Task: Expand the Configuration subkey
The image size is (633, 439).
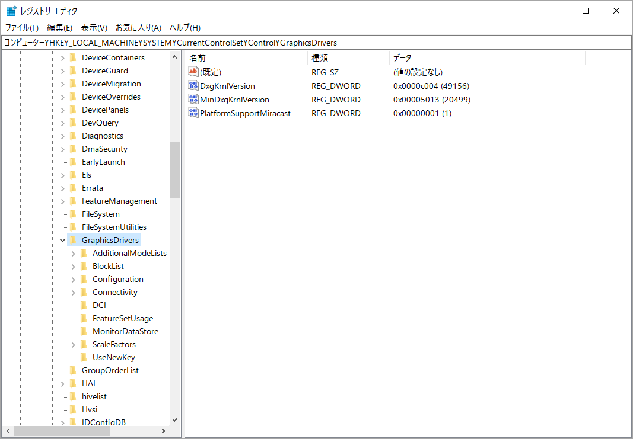Action: click(73, 279)
